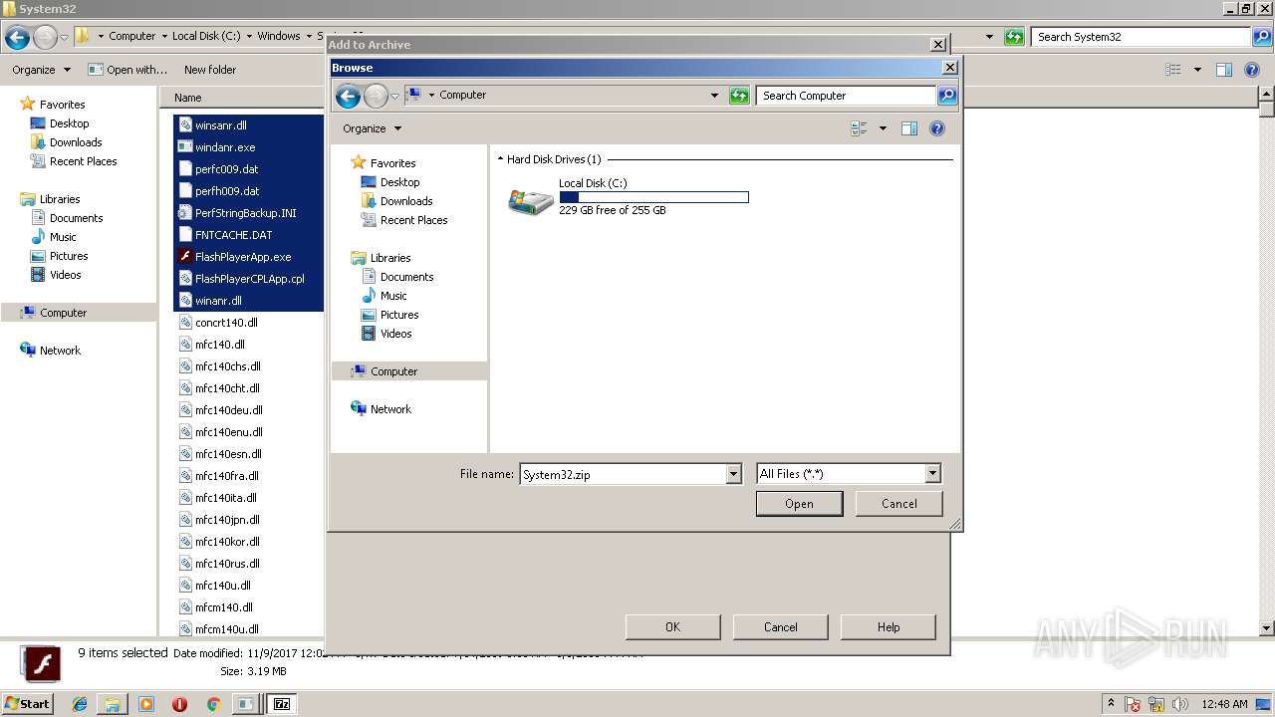Open Internet Explorer from taskbar

pos(80,704)
